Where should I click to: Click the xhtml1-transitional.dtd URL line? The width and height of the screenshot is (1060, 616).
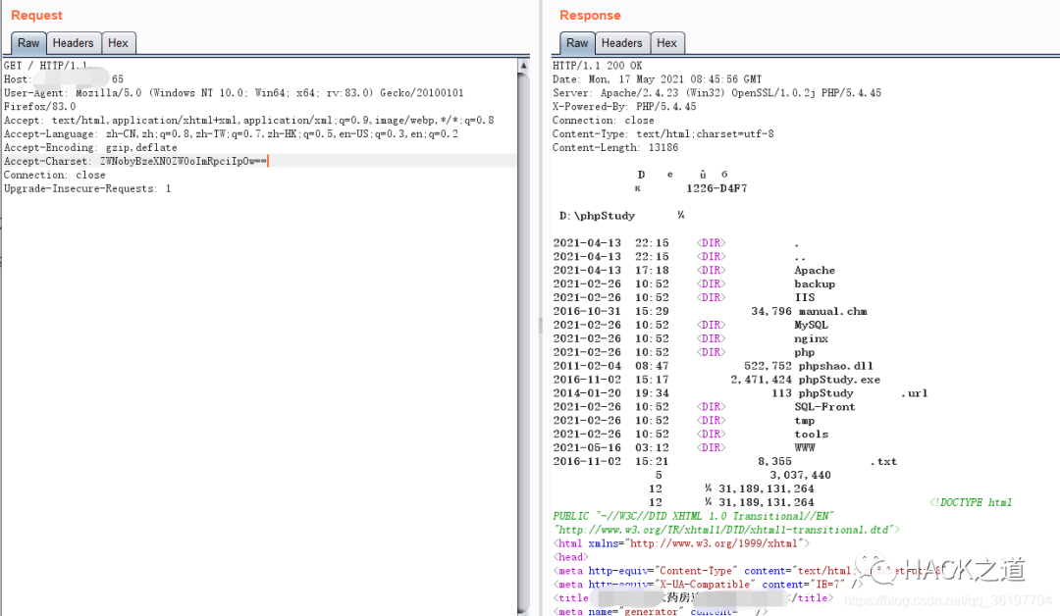click(726, 530)
